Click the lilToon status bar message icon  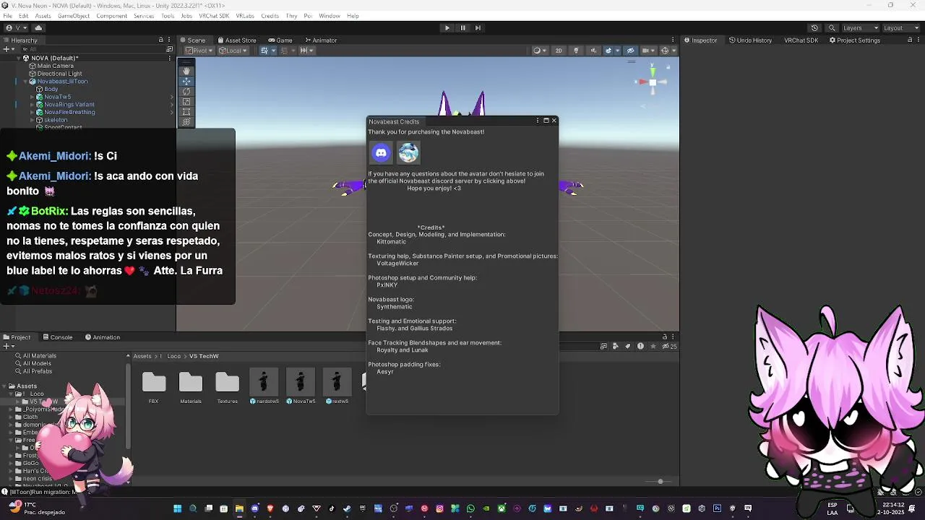4,492
